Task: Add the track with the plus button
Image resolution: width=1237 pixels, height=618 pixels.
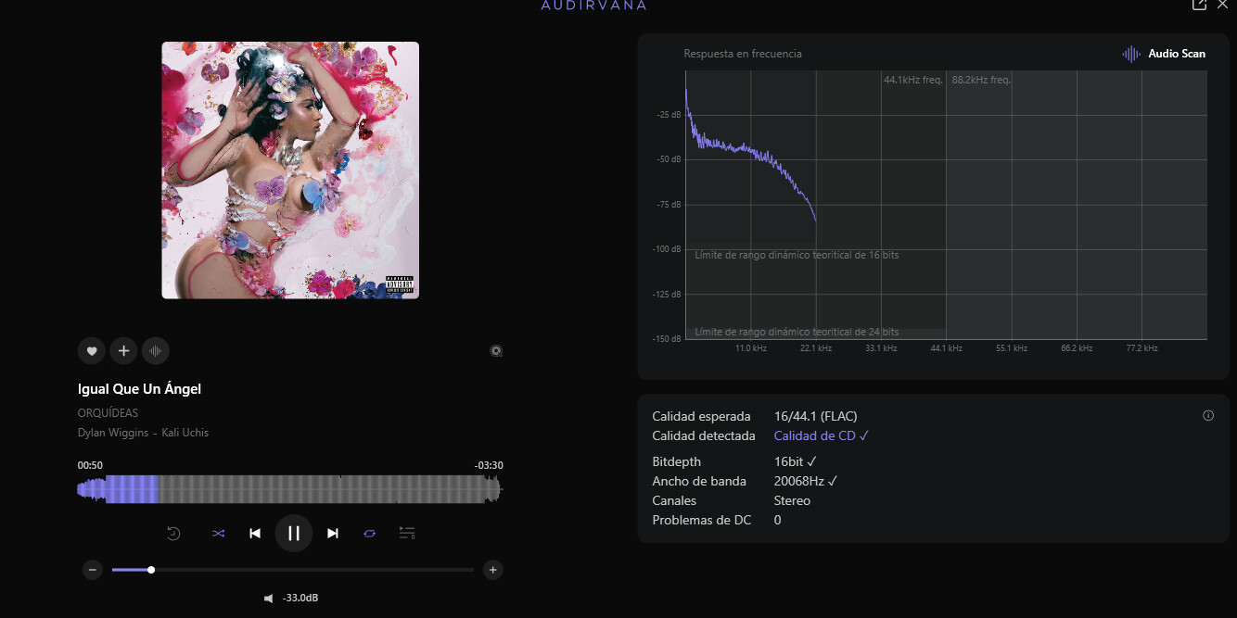Action: pyautogui.click(x=123, y=351)
